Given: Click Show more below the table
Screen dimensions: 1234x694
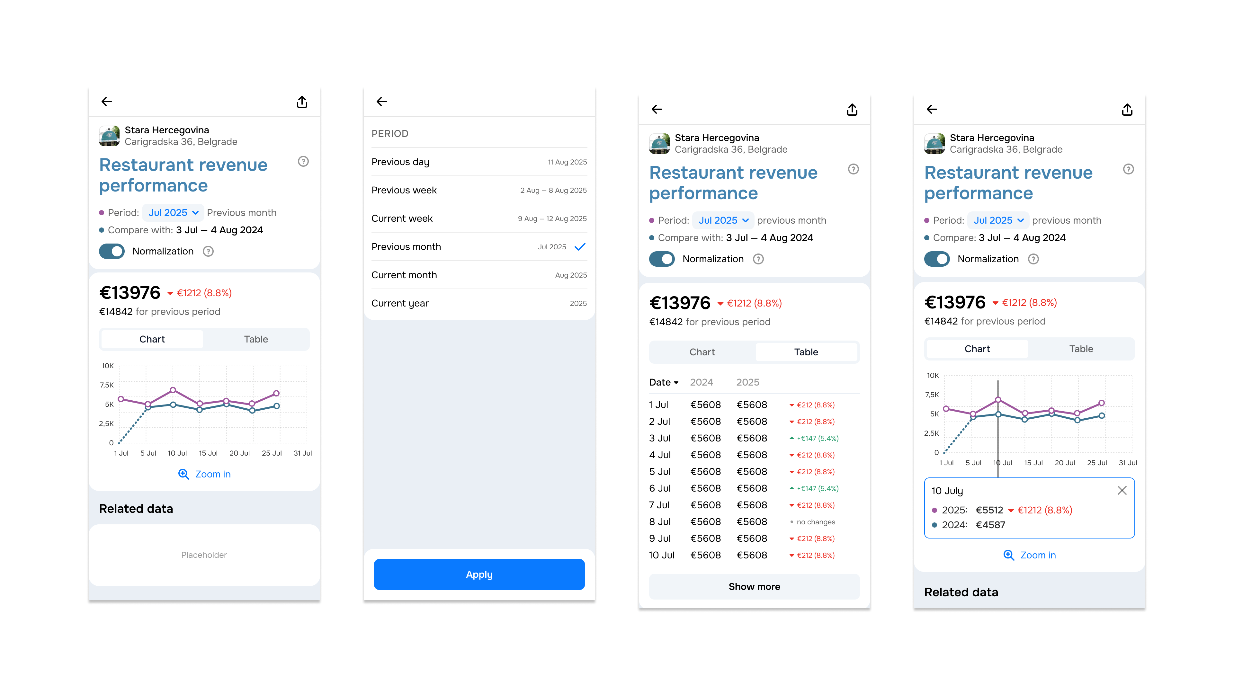Looking at the screenshot, I should click(x=754, y=587).
